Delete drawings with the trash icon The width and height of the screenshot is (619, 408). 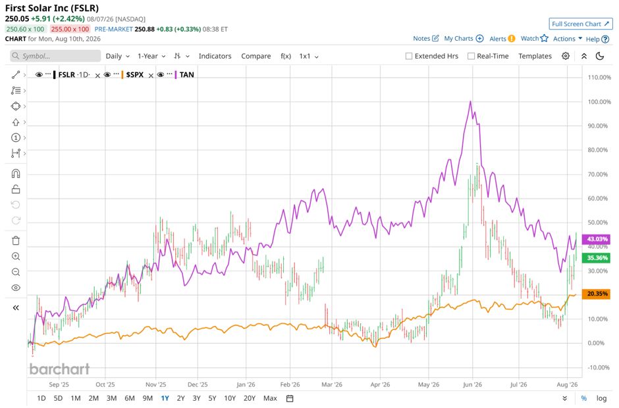point(16,240)
